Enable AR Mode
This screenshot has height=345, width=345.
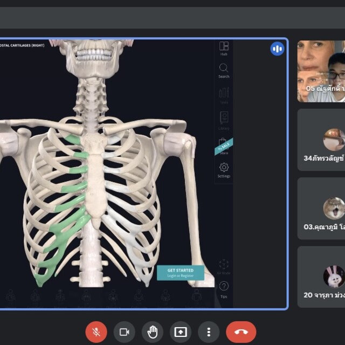coord(224,266)
